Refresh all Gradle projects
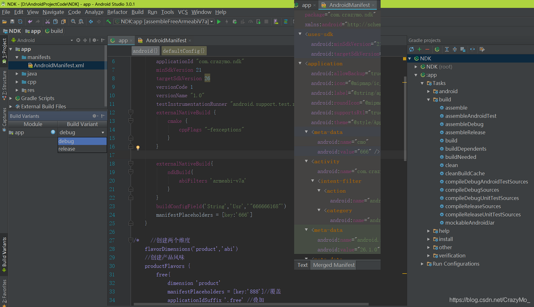The image size is (534, 307). 412,49
